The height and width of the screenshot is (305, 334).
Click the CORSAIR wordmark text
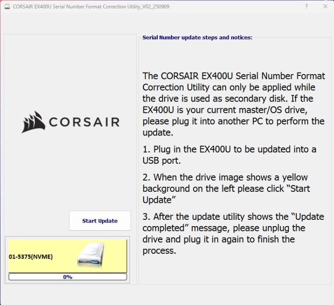coord(84,122)
